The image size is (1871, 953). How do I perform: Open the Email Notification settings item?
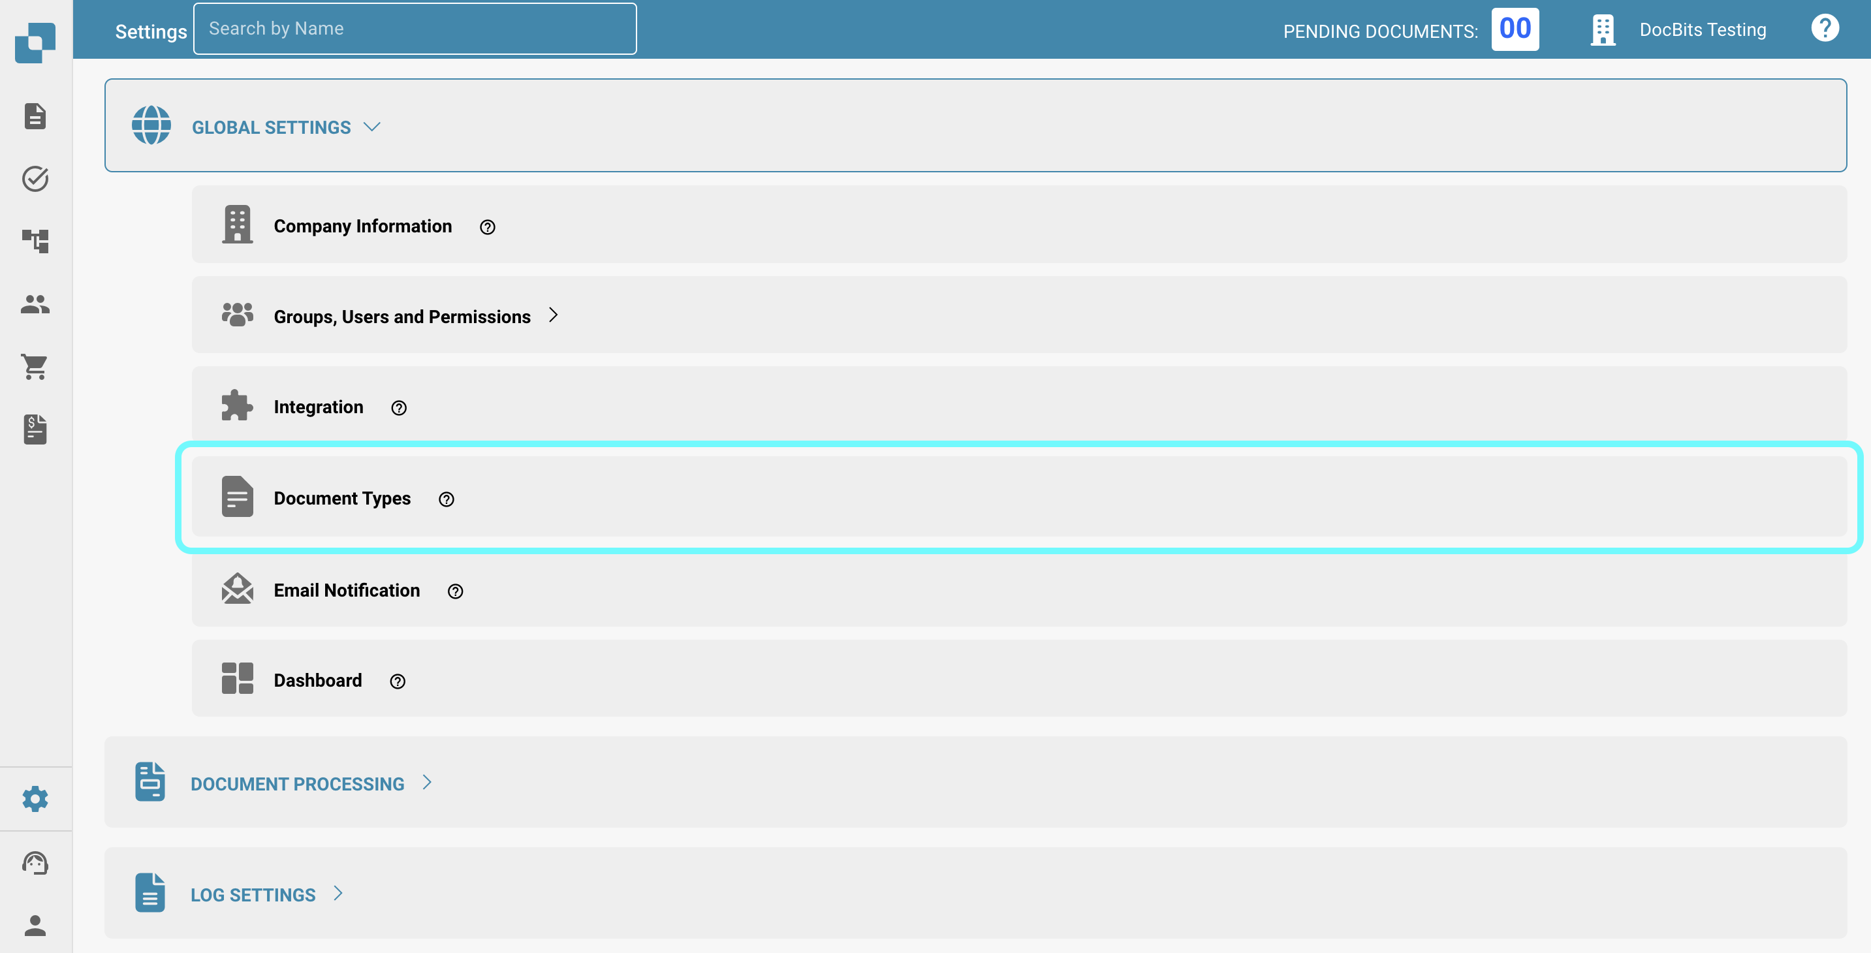tap(347, 590)
